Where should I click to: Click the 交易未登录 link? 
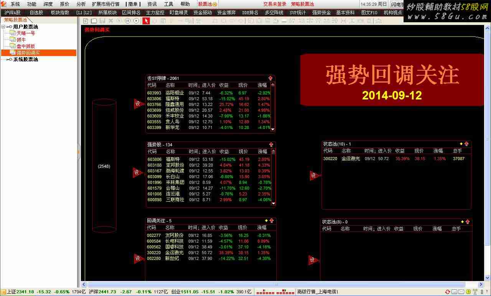275,4
